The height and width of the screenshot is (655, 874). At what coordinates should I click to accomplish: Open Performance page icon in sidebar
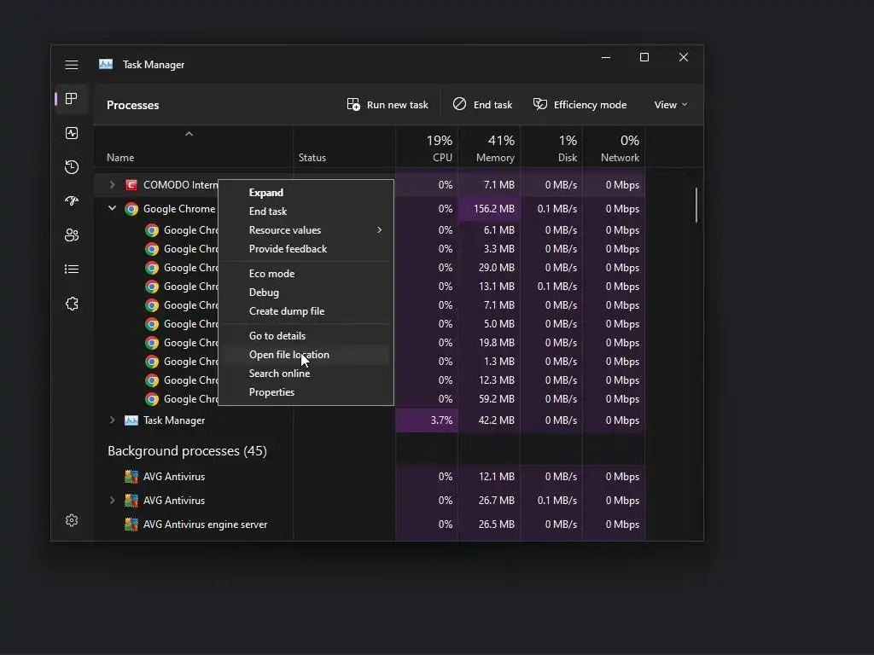pyautogui.click(x=72, y=133)
